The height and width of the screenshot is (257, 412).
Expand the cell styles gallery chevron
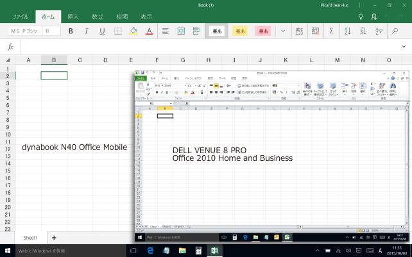point(283,31)
